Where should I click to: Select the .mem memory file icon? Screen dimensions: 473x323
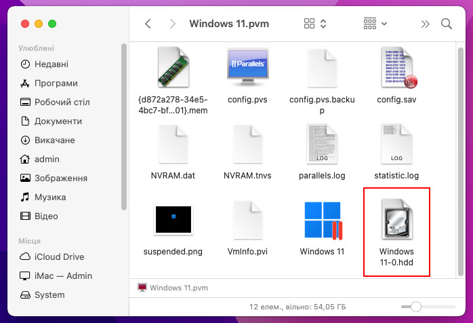pyautogui.click(x=173, y=67)
